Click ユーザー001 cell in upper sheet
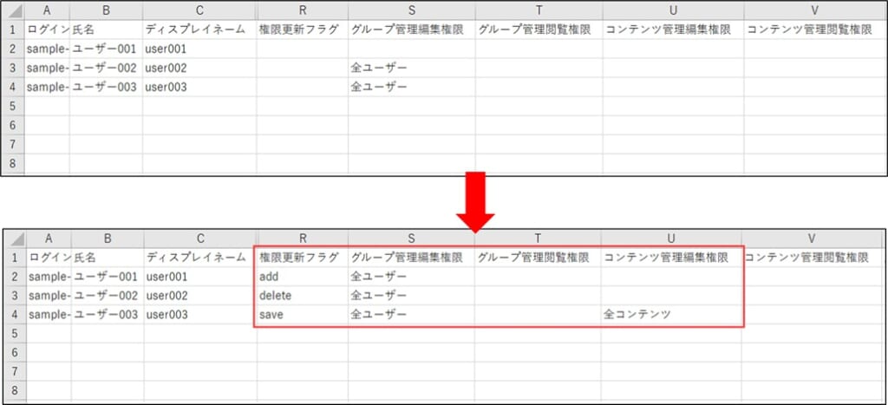 [x=106, y=49]
